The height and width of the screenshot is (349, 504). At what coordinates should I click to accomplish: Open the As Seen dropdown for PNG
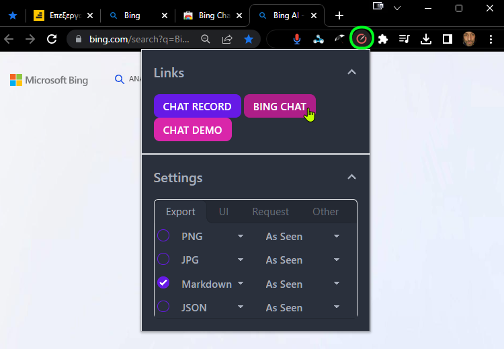coord(337,236)
